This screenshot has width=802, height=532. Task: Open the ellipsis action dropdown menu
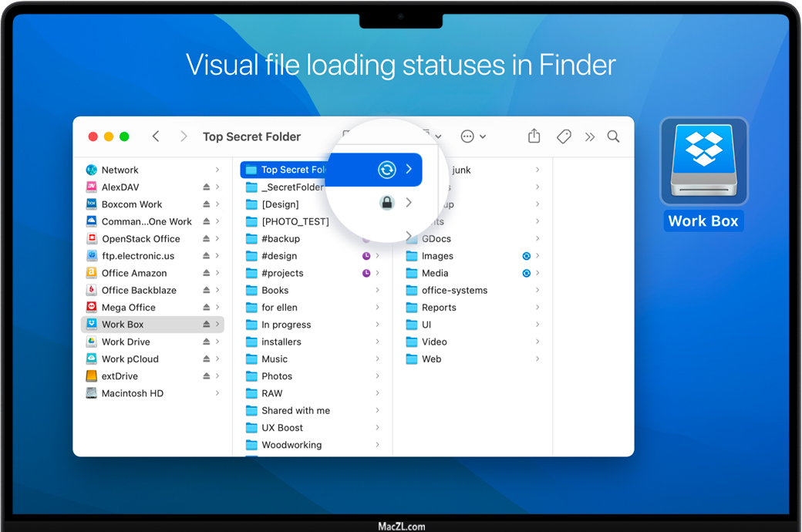pyautogui.click(x=473, y=136)
